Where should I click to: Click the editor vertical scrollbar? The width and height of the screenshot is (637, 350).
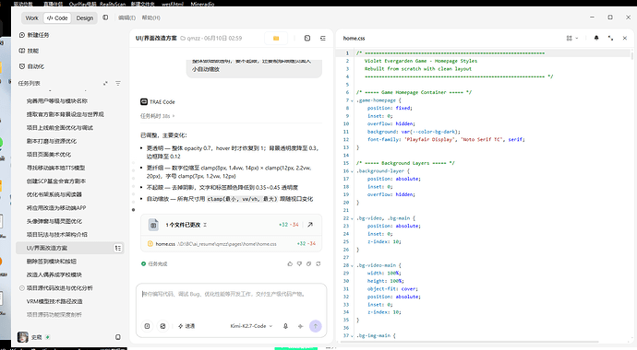(x=631, y=54)
